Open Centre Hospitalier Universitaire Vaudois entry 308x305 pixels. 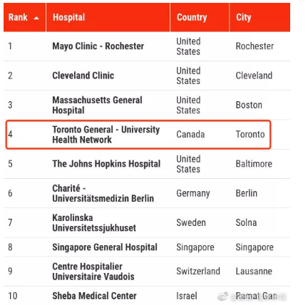(93, 272)
